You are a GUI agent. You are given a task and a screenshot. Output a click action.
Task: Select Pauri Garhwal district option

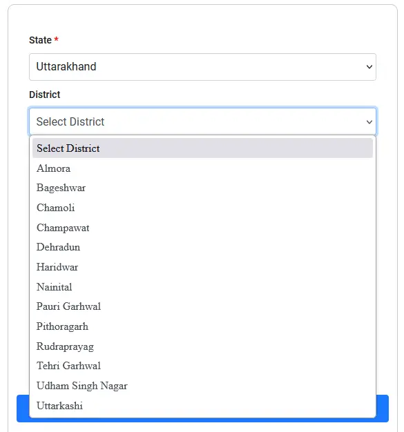click(202, 306)
